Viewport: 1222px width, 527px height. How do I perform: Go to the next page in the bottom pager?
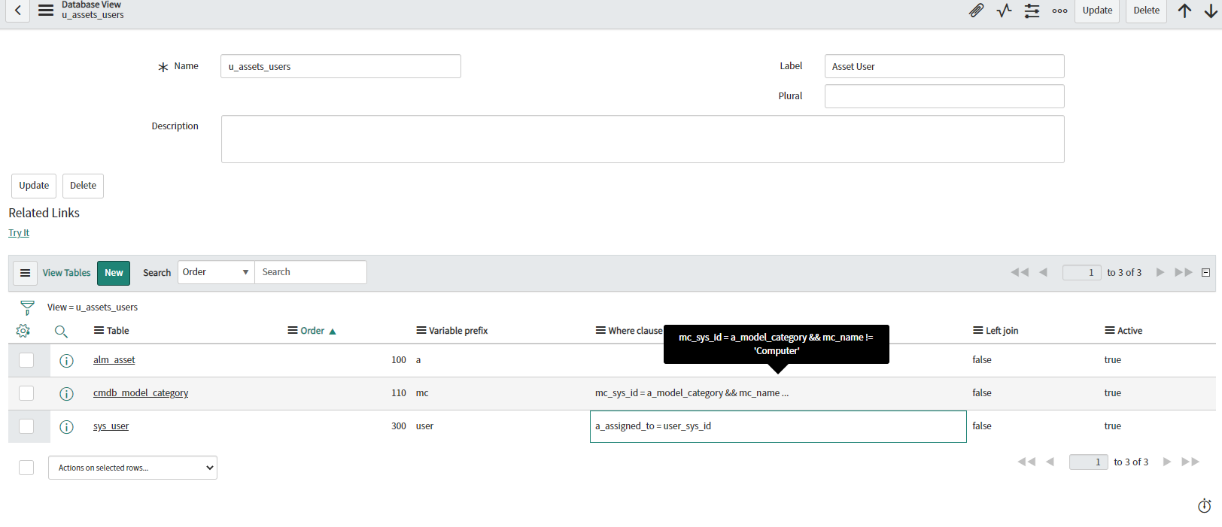pyautogui.click(x=1167, y=462)
